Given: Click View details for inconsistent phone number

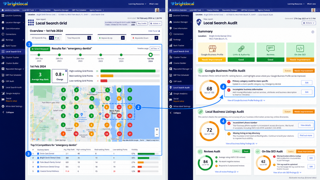Looking at the screenshot, I should [306, 125].
